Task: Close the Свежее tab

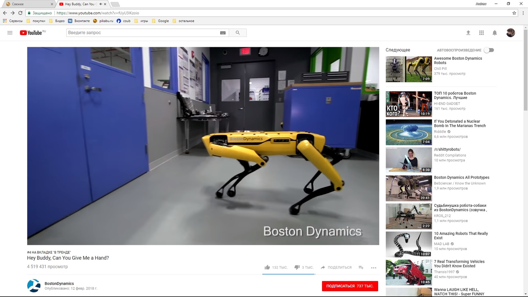Action: pyautogui.click(x=52, y=4)
